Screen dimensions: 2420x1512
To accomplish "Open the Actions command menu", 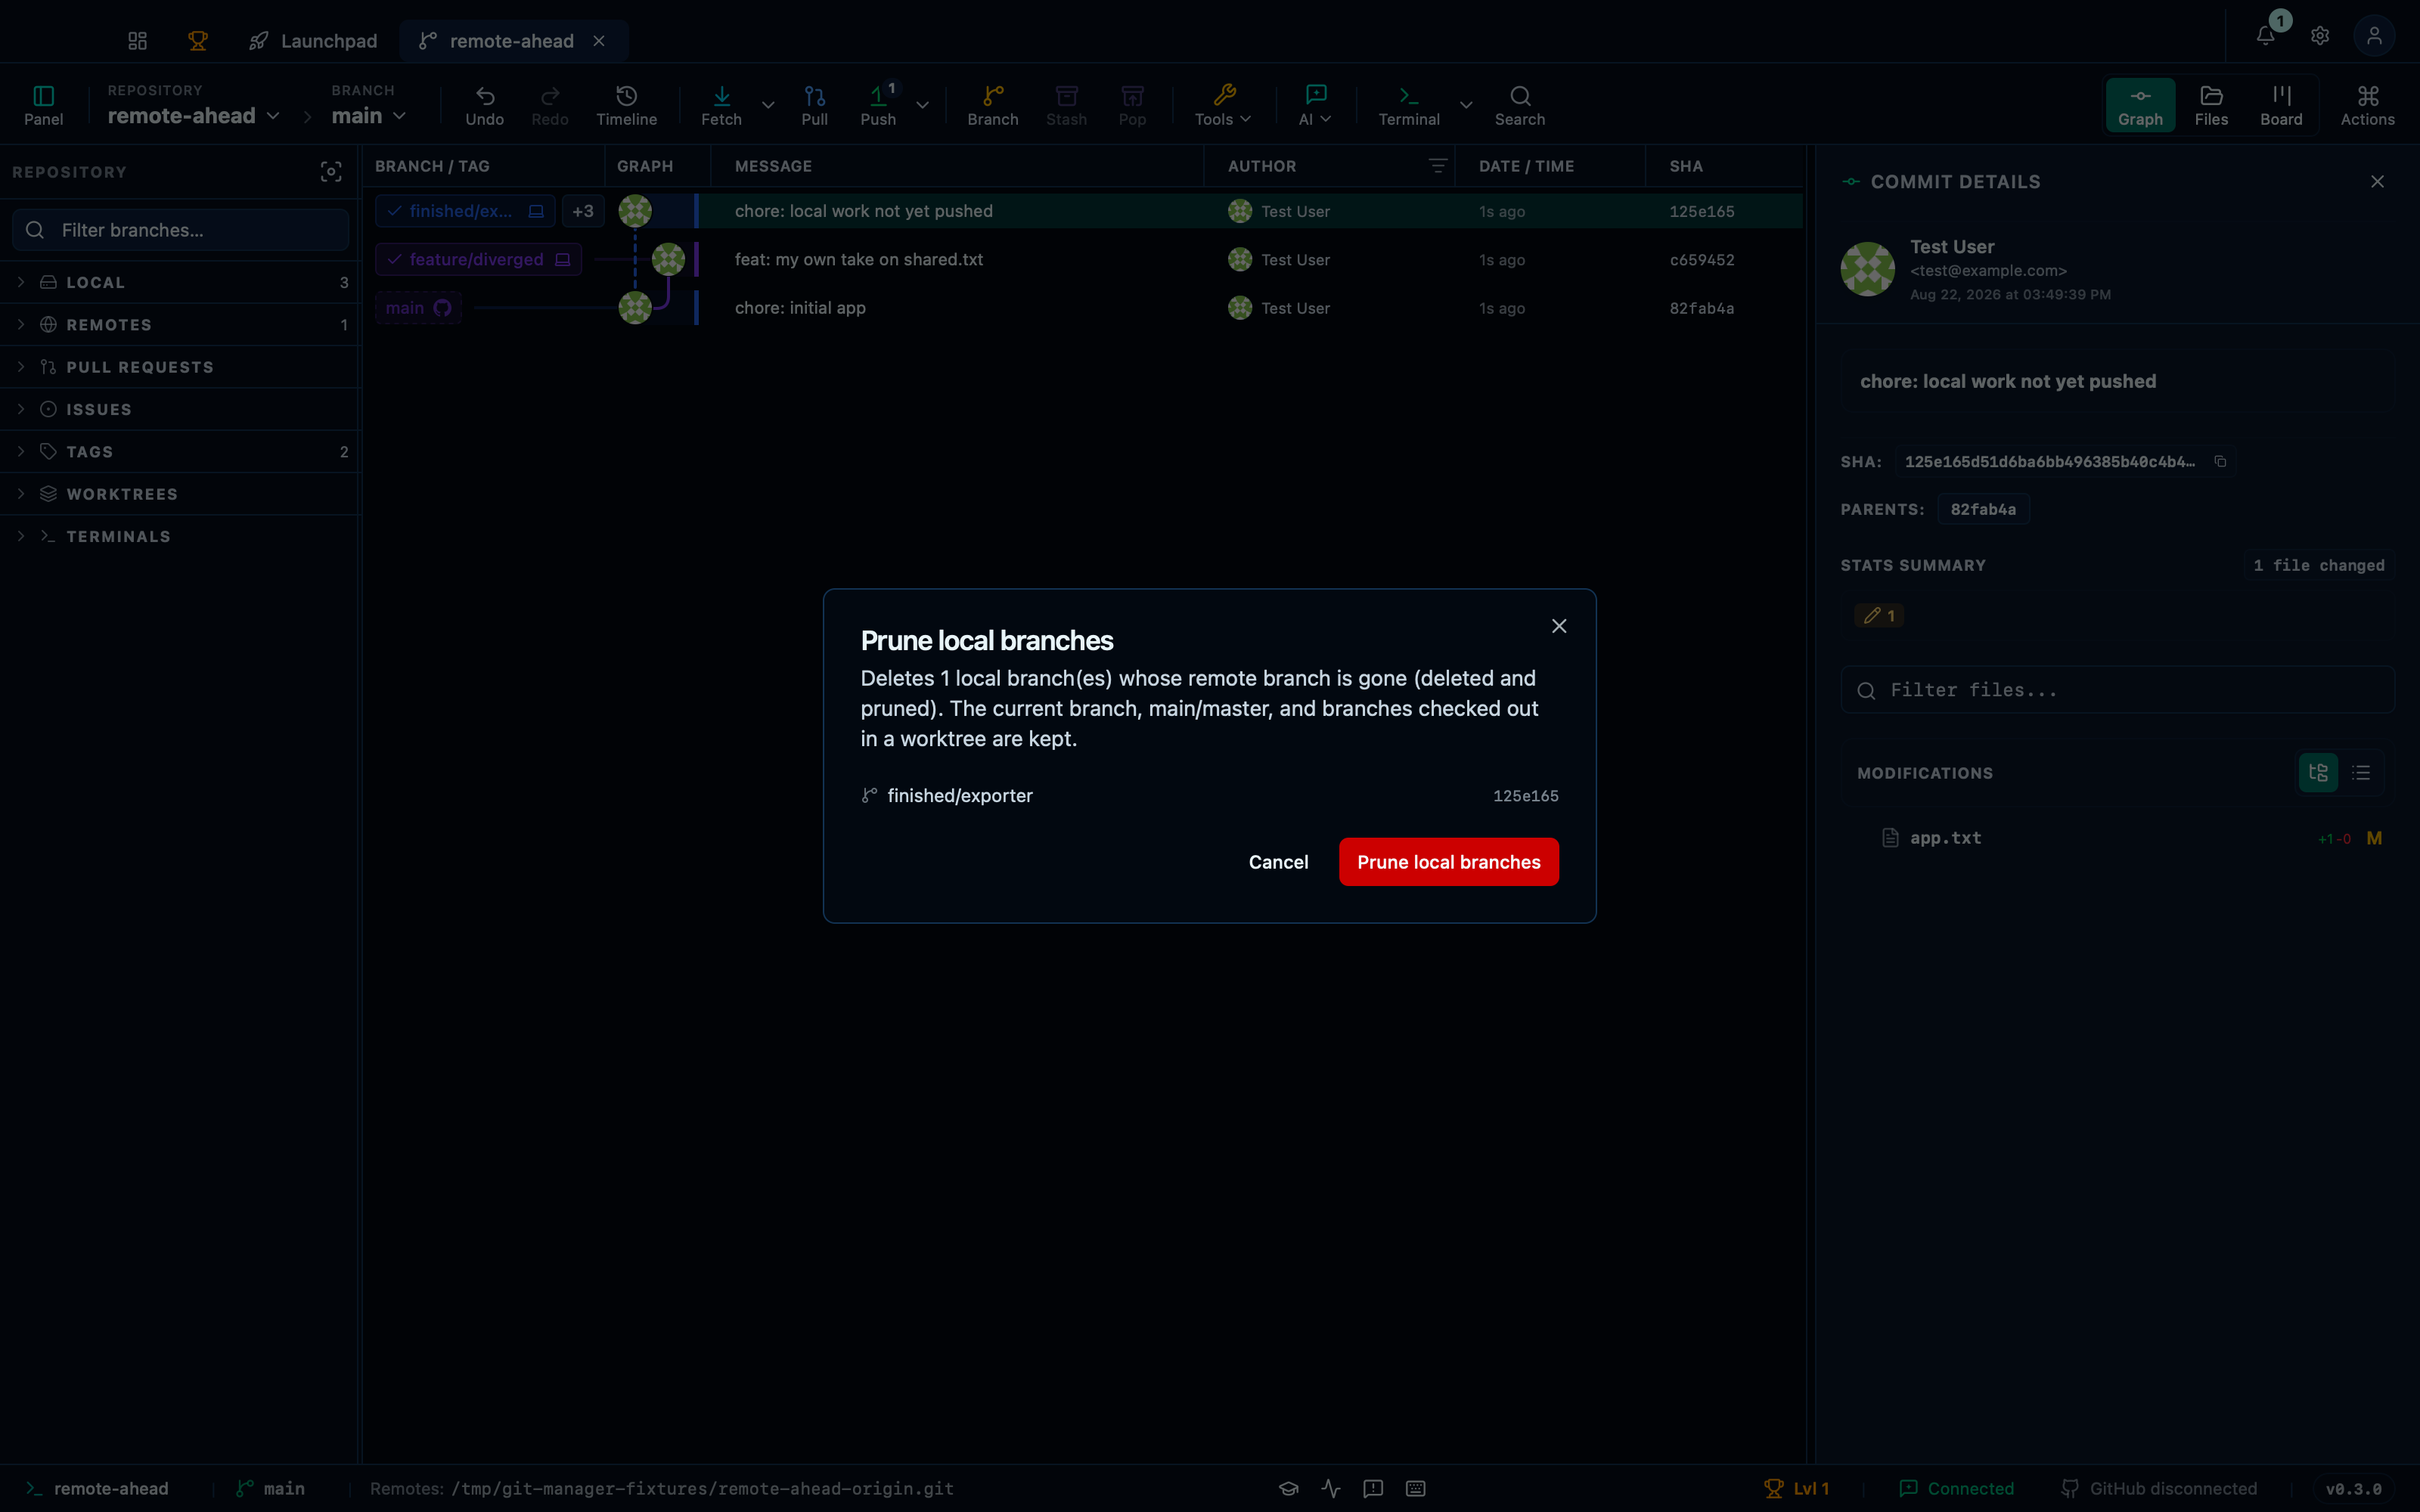I will coord(2367,105).
